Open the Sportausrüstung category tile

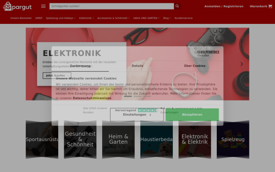tap(42, 139)
